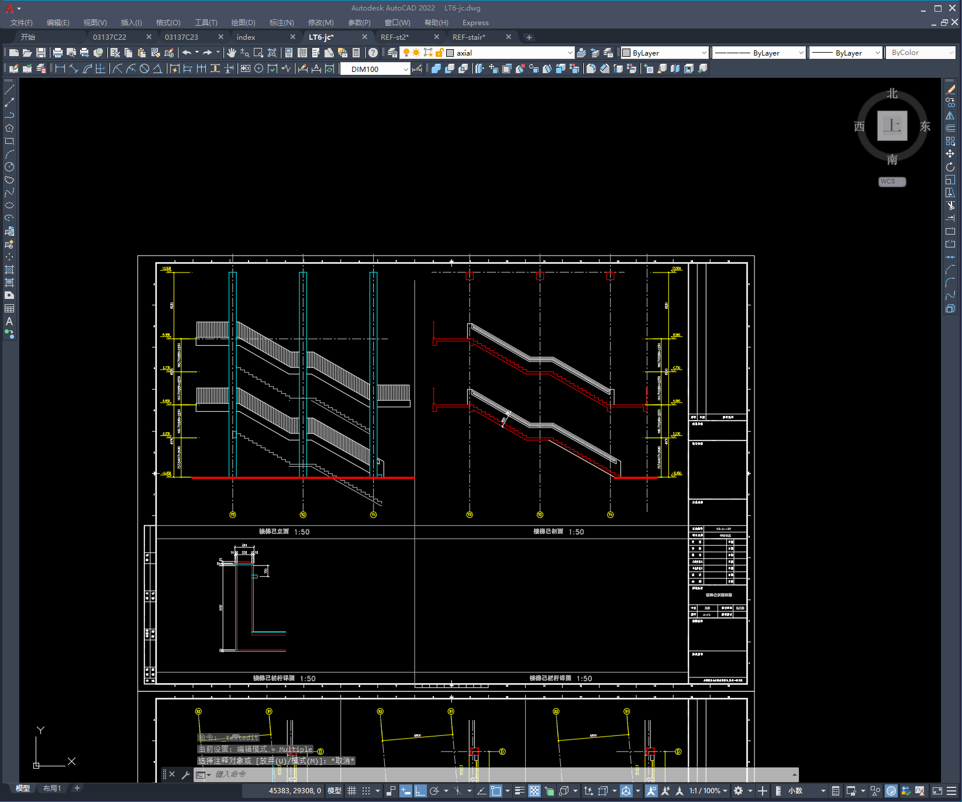Open Help question mark icon
The image size is (962, 802).
click(373, 53)
